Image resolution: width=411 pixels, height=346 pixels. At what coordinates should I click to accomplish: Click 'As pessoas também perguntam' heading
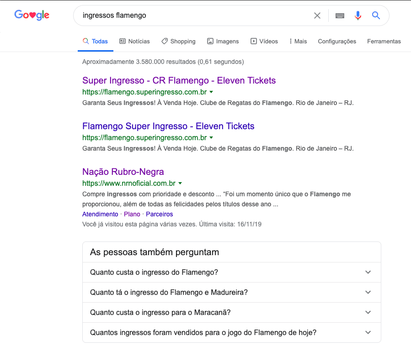coord(155,252)
